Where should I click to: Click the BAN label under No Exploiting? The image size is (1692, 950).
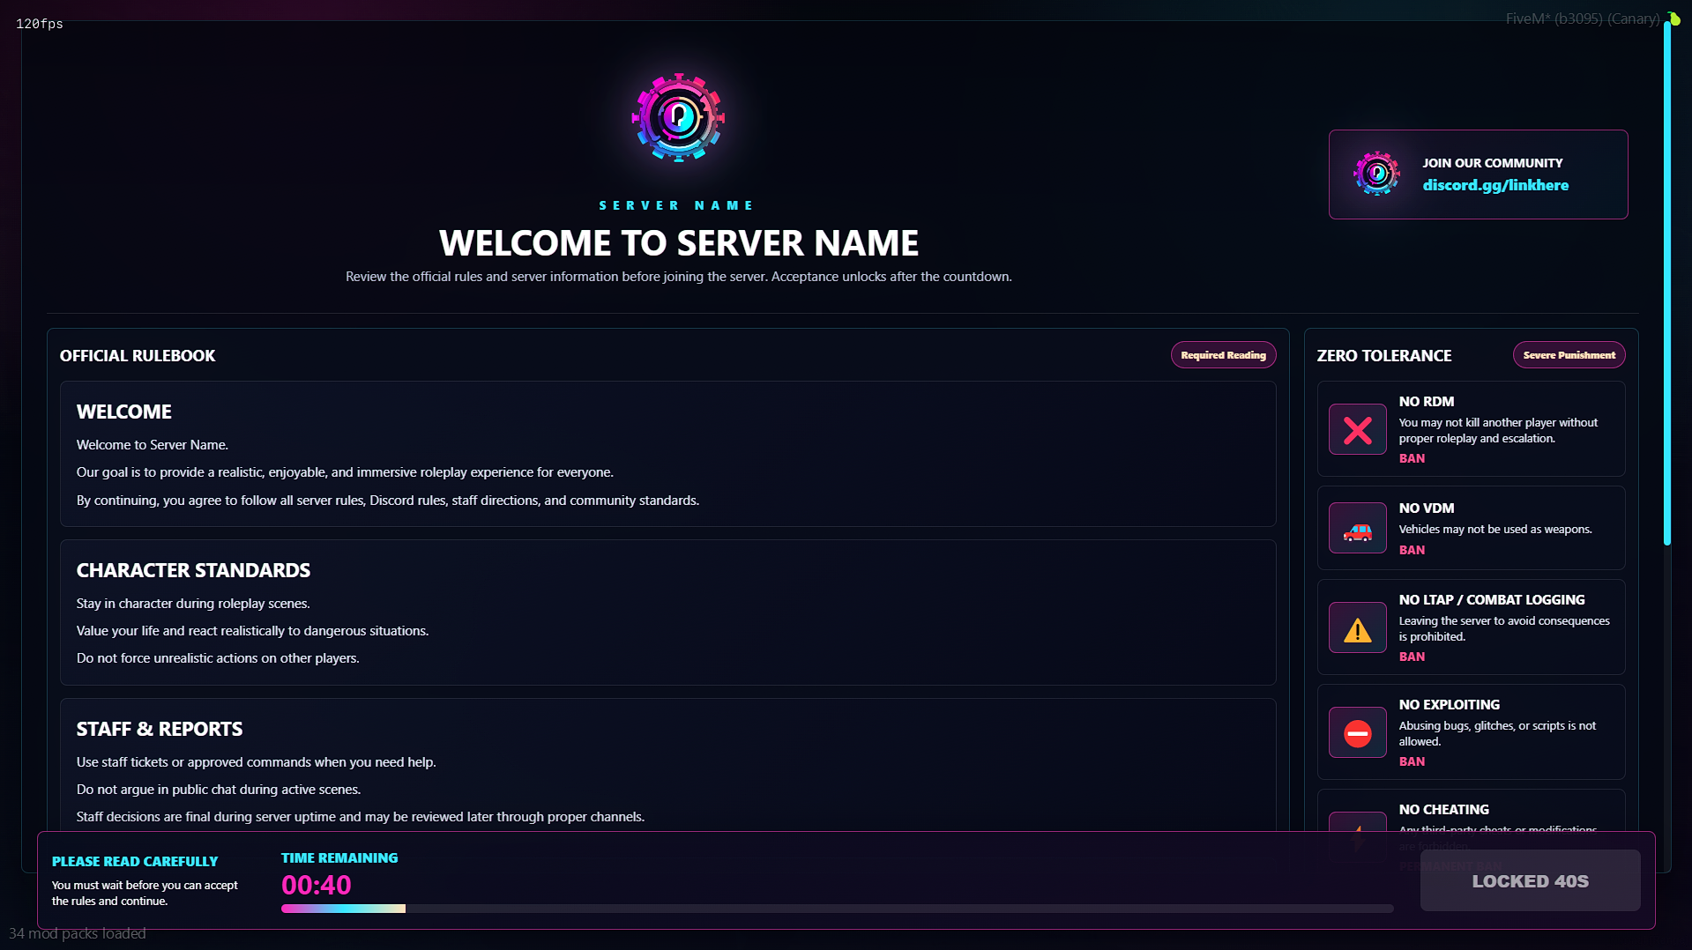[x=1411, y=761]
